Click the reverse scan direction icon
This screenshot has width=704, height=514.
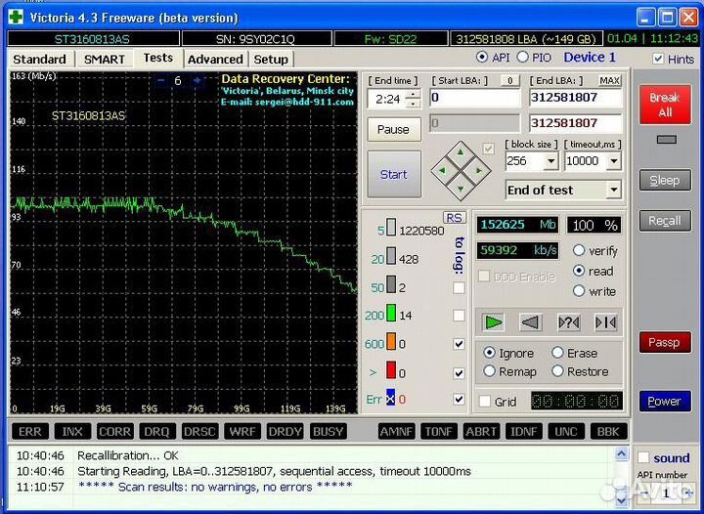click(x=530, y=321)
